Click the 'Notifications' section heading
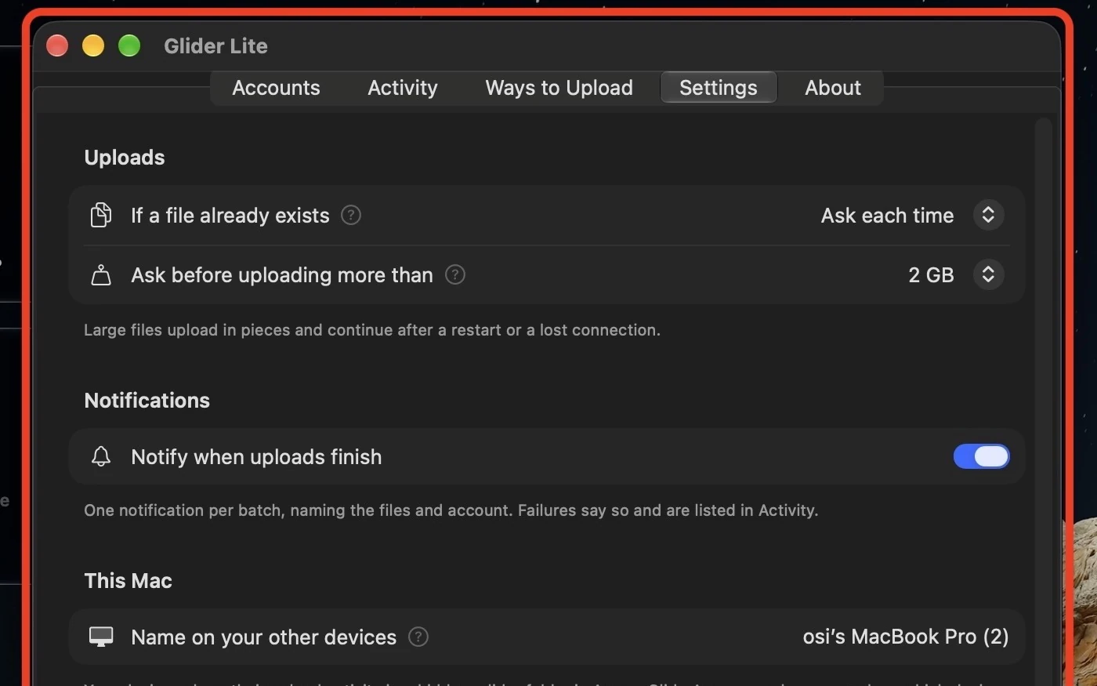Screen dimensions: 1097x686 147,401
